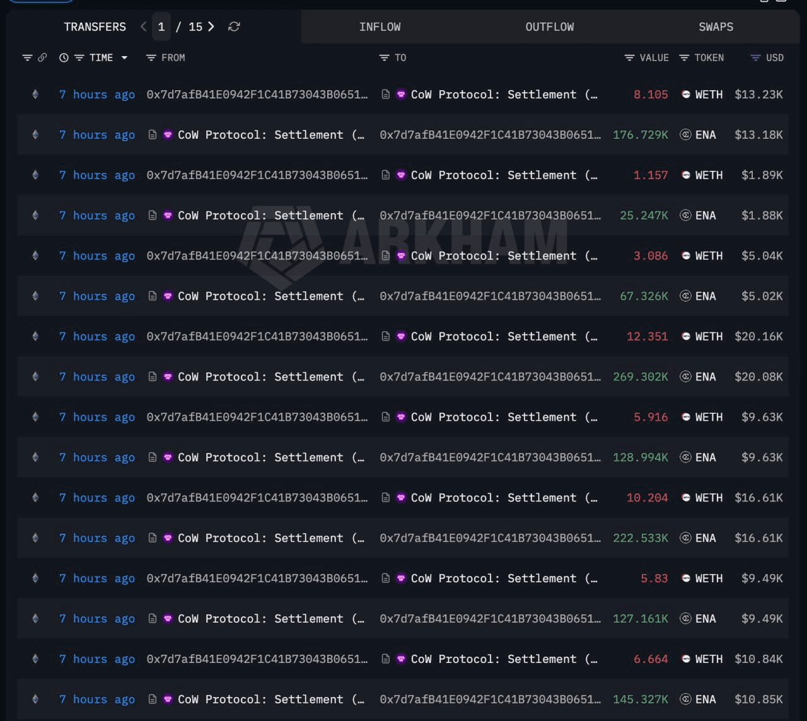The image size is (807, 721).
Task: Open CoW Protocol recipient on 8.105 WETH row
Action: click(x=504, y=94)
